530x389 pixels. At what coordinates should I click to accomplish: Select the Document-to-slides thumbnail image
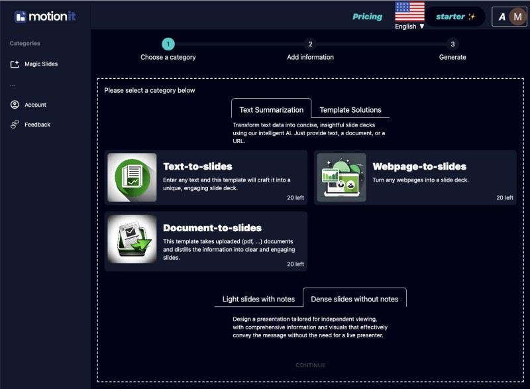(x=132, y=239)
